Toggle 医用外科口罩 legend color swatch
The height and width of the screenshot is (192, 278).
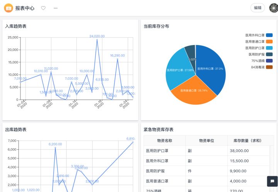(x=270, y=35)
